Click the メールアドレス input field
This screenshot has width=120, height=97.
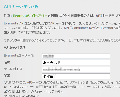pyautogui.click(x=76, y=69)
